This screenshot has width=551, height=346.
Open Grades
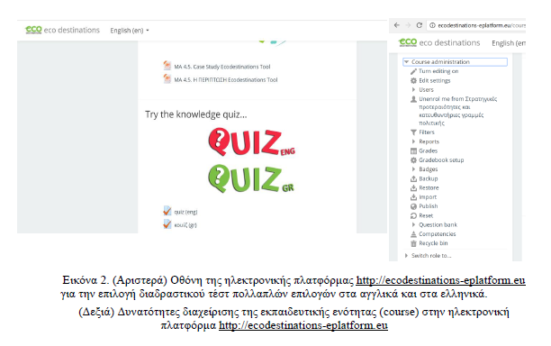[428, 150]
